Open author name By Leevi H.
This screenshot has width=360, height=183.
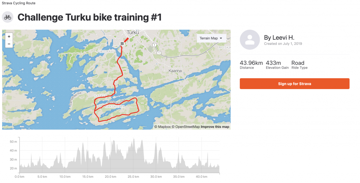pyautogui.click(x=279, y=38)
